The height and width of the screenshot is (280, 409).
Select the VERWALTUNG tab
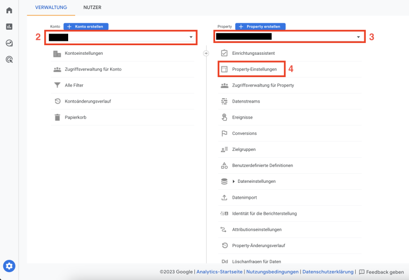[51, 7]
